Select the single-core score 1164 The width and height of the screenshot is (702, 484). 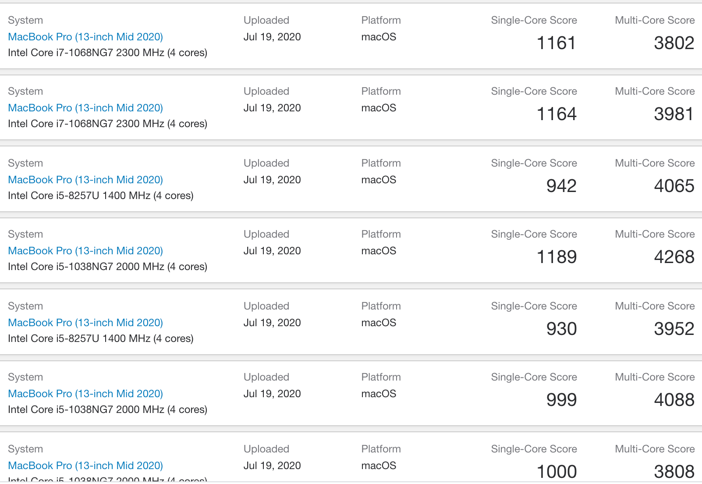[557, 114]
